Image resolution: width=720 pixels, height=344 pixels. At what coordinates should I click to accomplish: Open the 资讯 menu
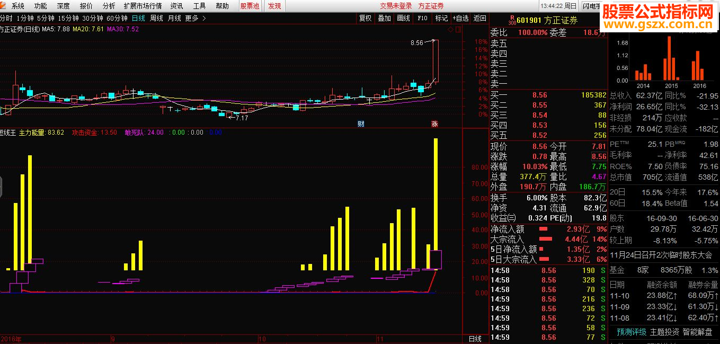(x=176, y=6)
